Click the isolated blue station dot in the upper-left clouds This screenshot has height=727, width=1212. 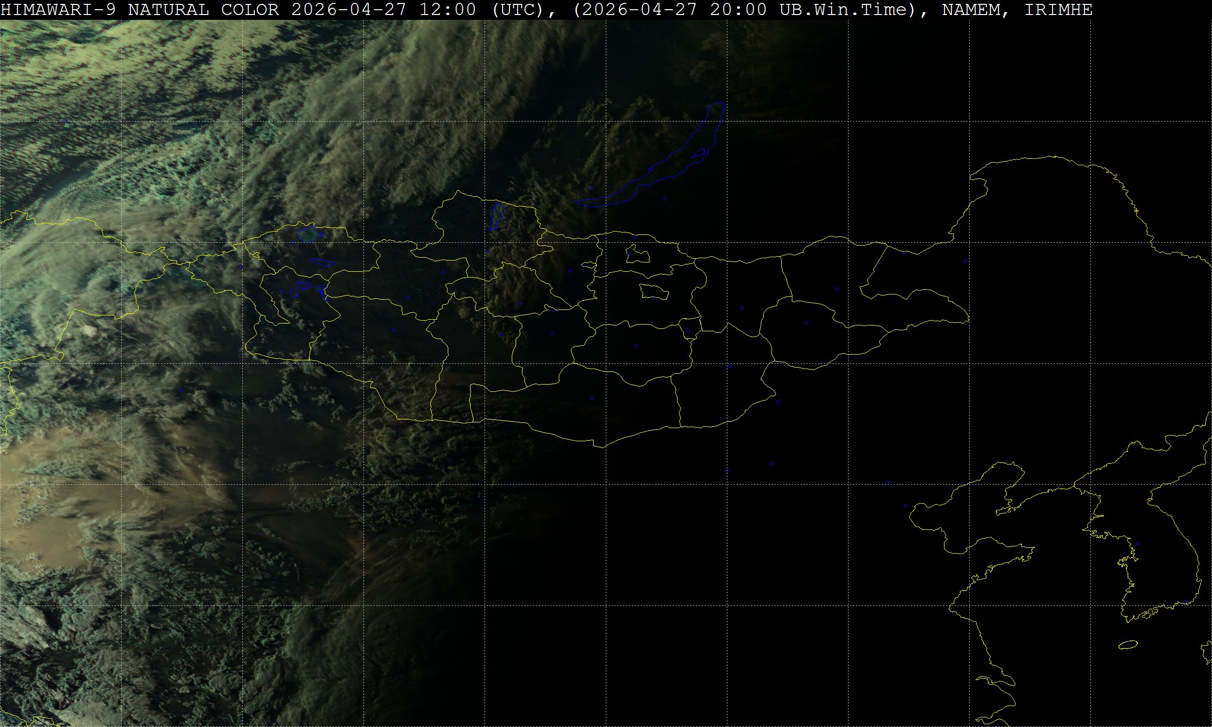[64, 121]
